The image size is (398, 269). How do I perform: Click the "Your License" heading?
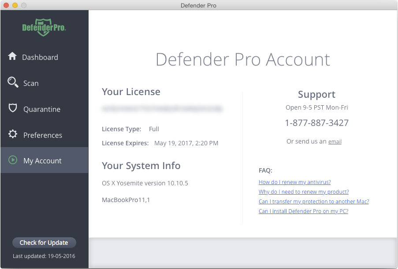pos(131,92)
